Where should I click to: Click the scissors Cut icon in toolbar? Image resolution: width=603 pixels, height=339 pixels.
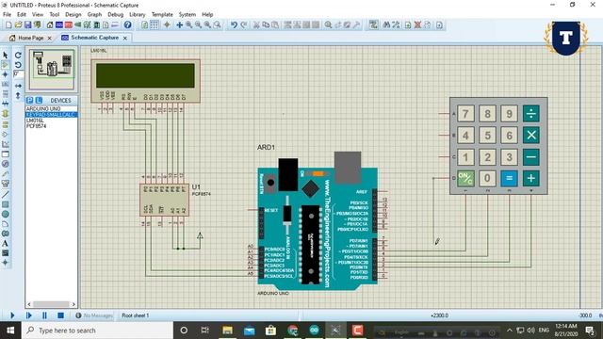[x=256, y=25]
